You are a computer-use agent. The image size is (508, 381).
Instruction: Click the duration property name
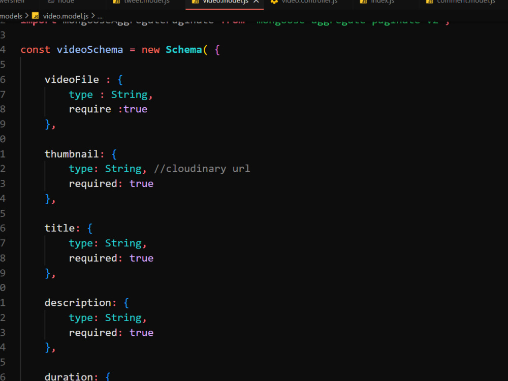(x=69, y=377)
